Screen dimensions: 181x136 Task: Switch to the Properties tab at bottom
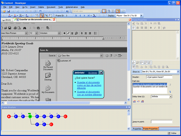(x=137, y=129)
